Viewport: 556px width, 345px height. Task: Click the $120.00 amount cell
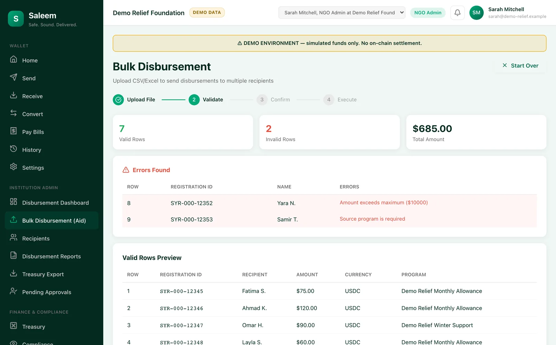click(306, 308)
